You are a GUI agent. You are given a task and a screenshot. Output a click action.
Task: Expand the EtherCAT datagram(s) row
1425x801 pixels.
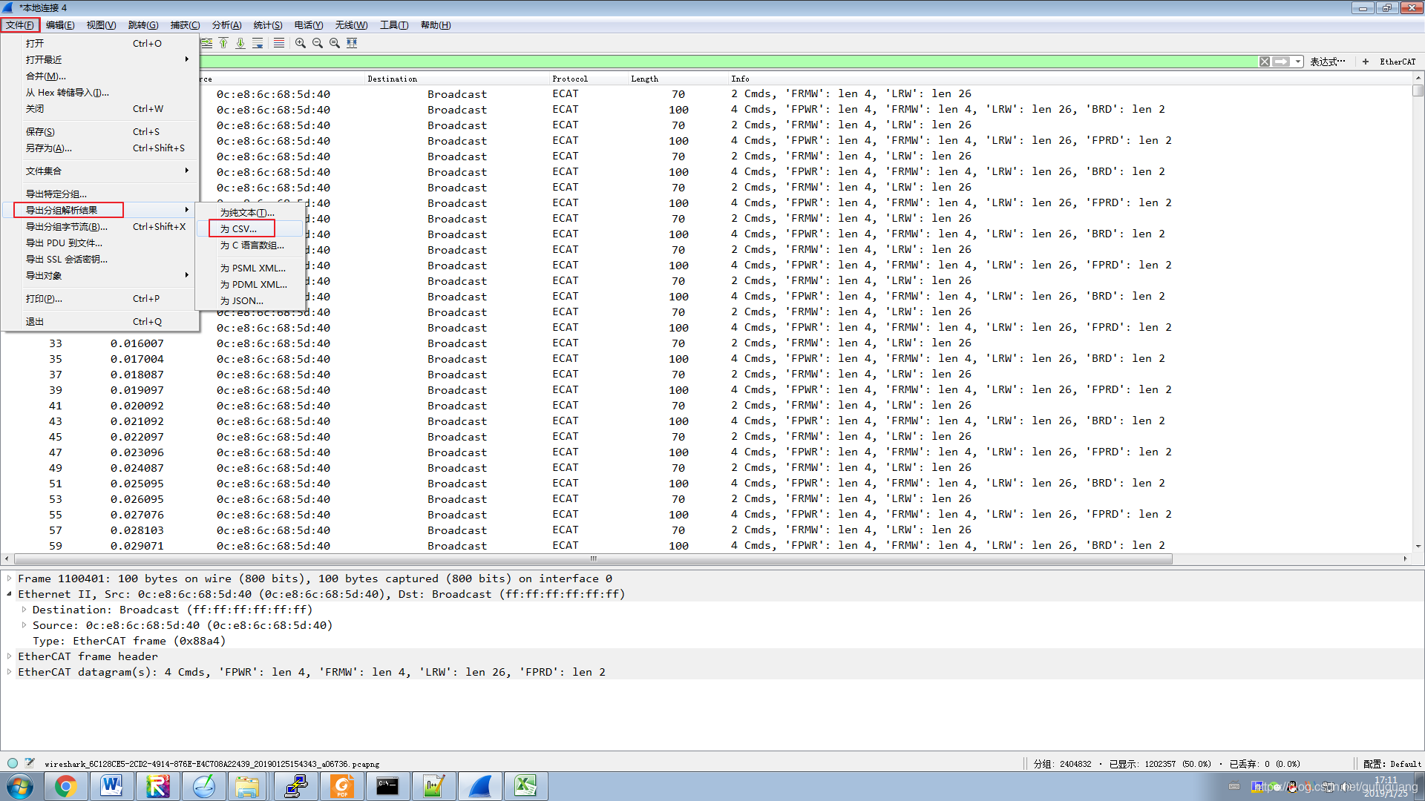tap(9, 672)
